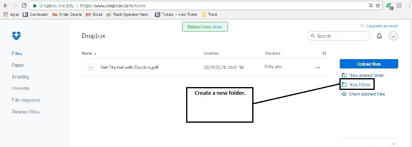Click Undo in the deleted item notification
This screenshot has width=412, height=147.
[218, 27]
